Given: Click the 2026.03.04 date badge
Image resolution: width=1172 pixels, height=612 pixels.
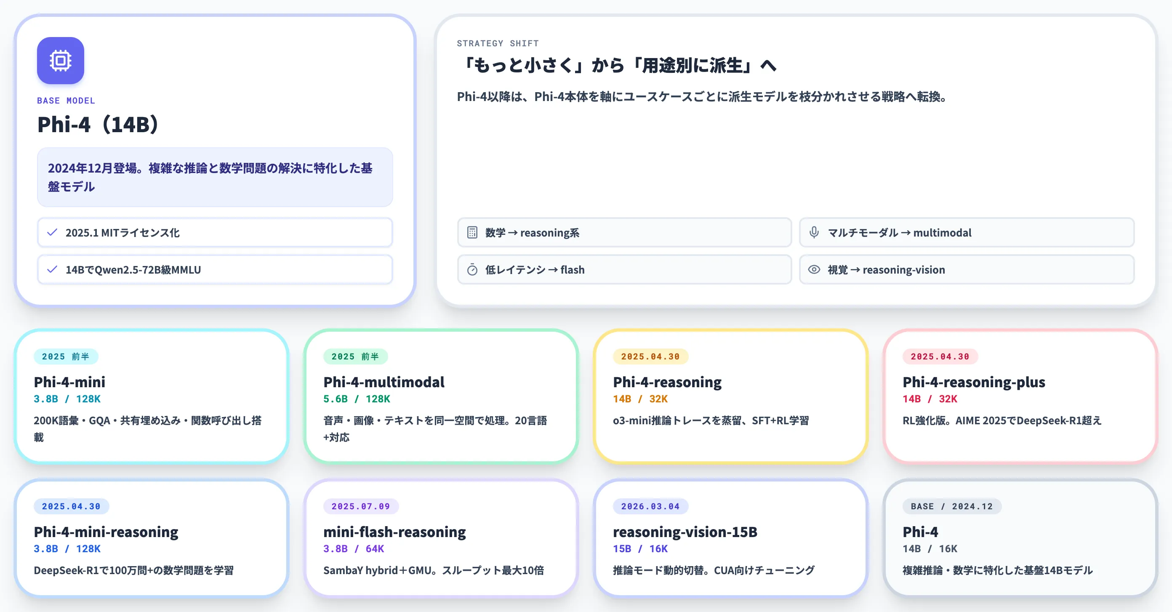Looking at the screenshot, I should pos(650,506).
